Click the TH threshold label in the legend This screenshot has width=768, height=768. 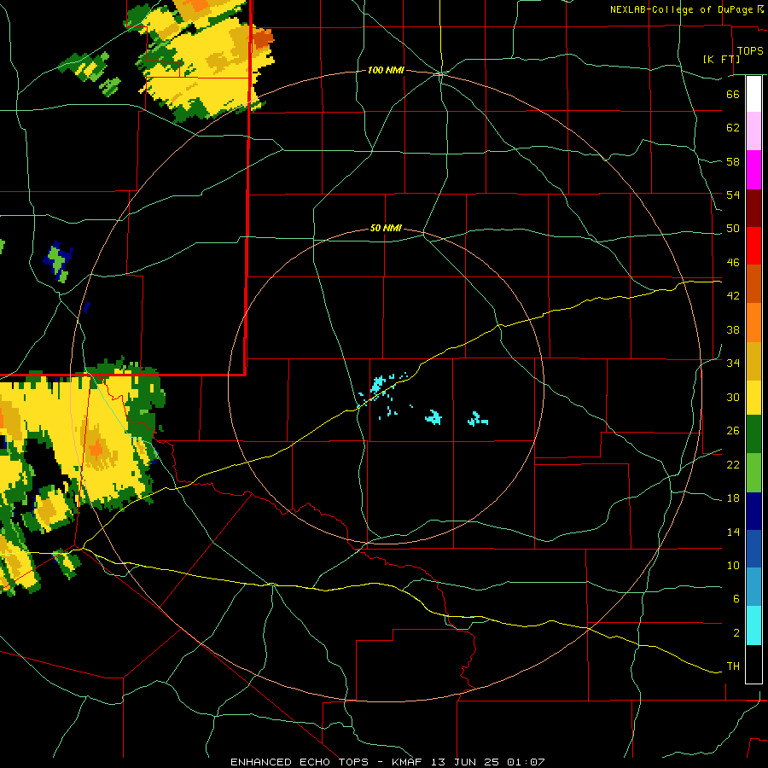pyautogui.click(x=733, y=666)
